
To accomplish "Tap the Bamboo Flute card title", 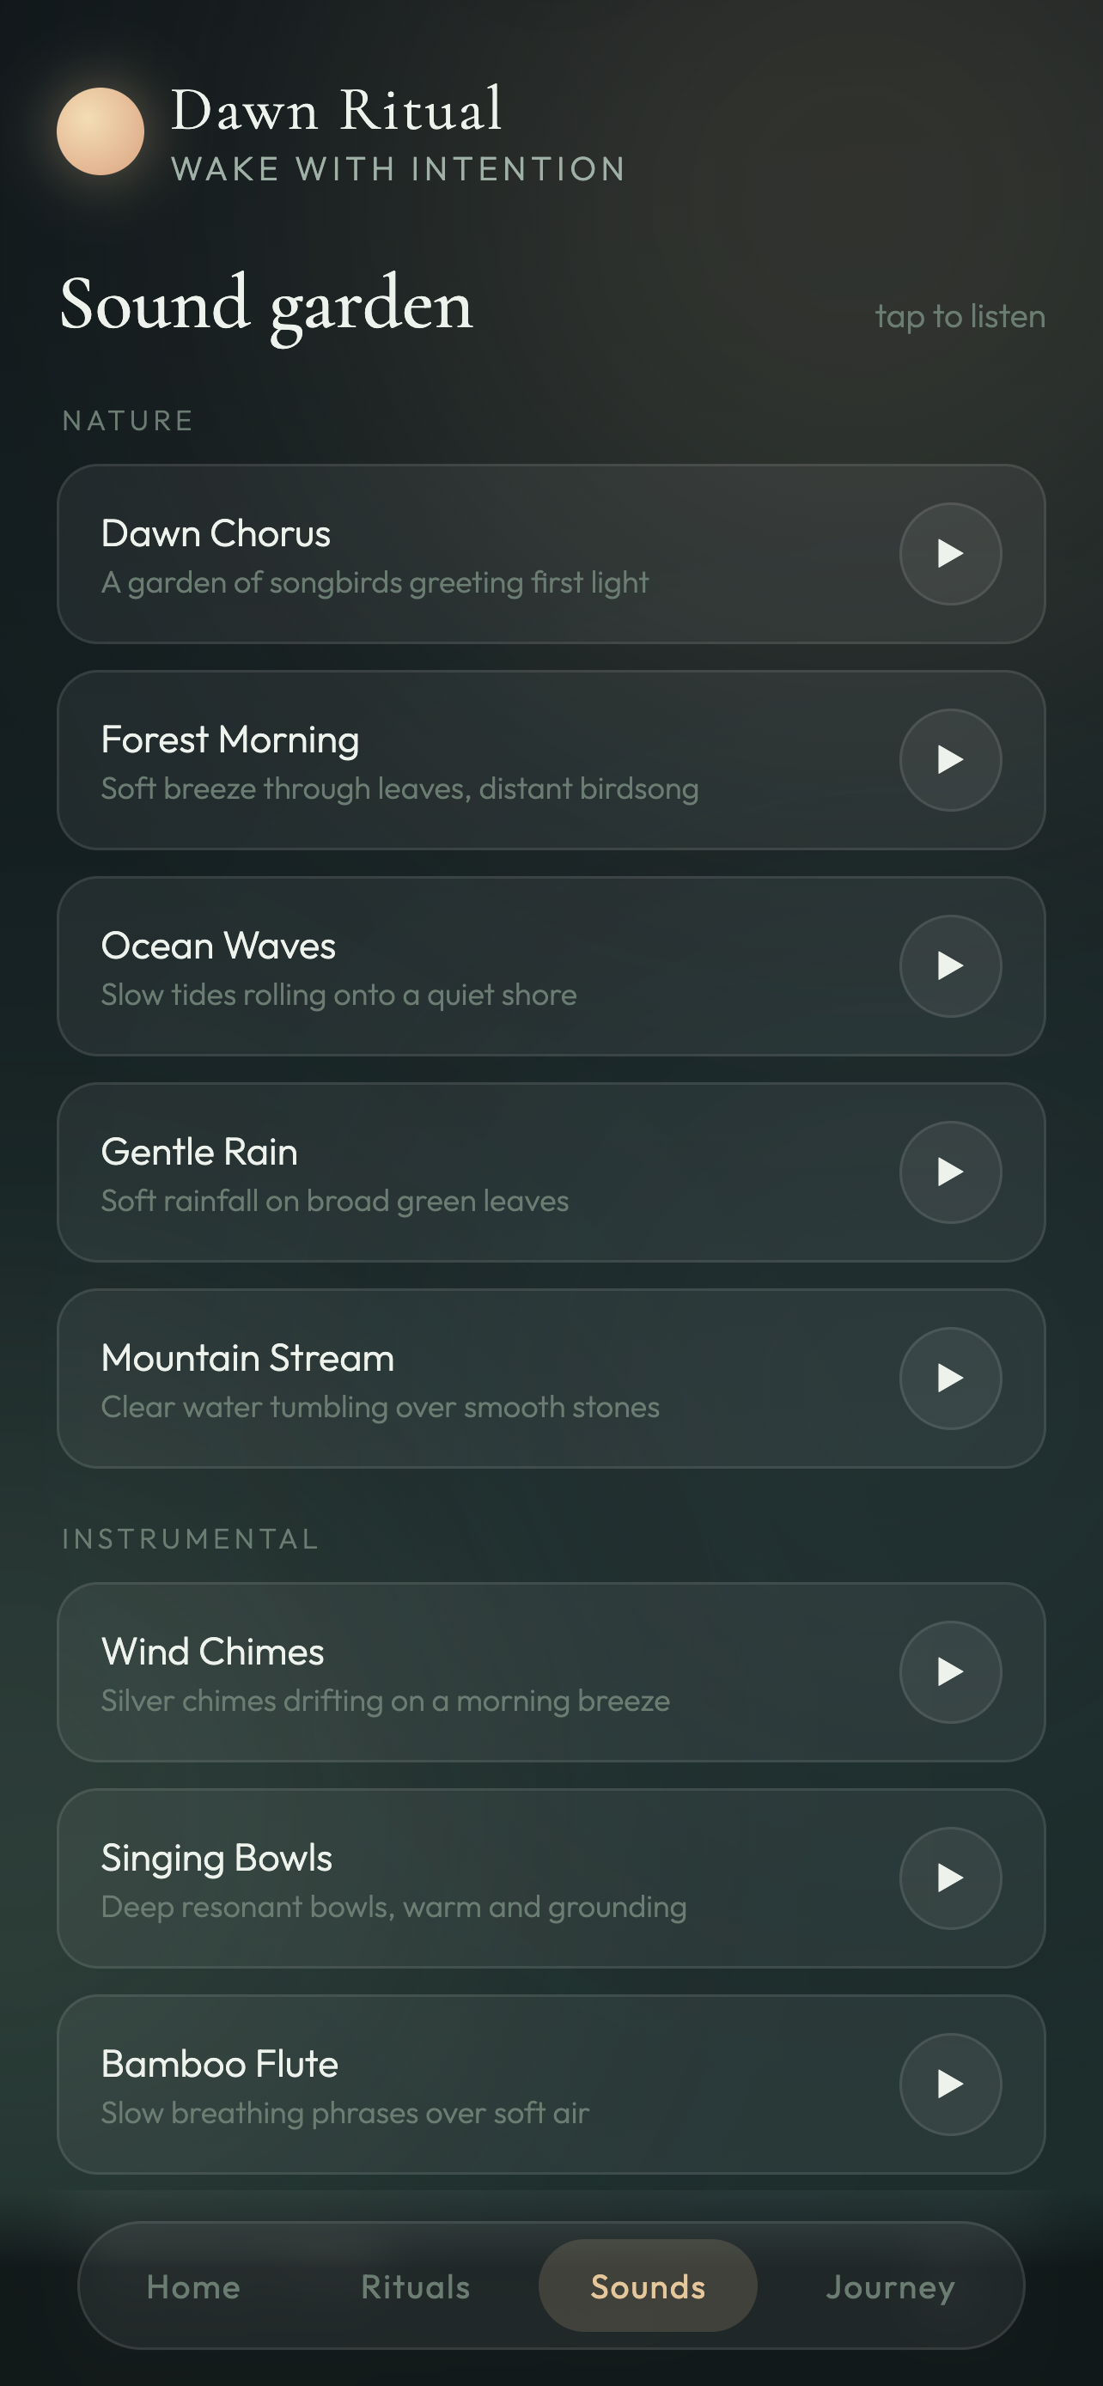I will click(x=220, y=2064).
